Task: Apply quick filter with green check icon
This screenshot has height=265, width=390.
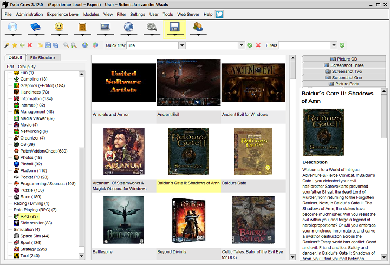Action: [250, 45]
